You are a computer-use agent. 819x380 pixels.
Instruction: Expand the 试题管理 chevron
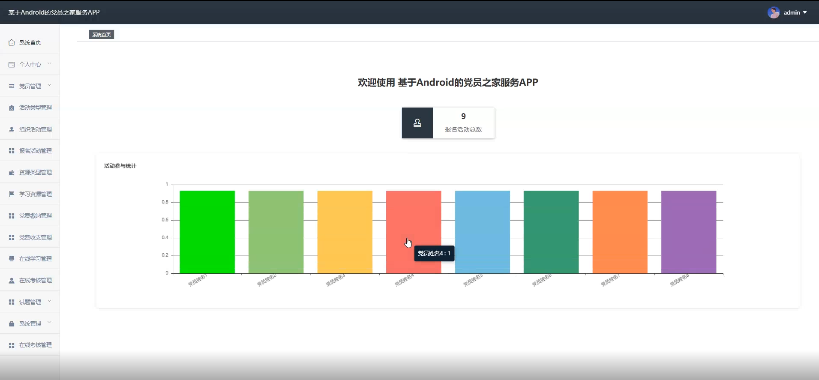pyautogui.click(x=49, y=301)
